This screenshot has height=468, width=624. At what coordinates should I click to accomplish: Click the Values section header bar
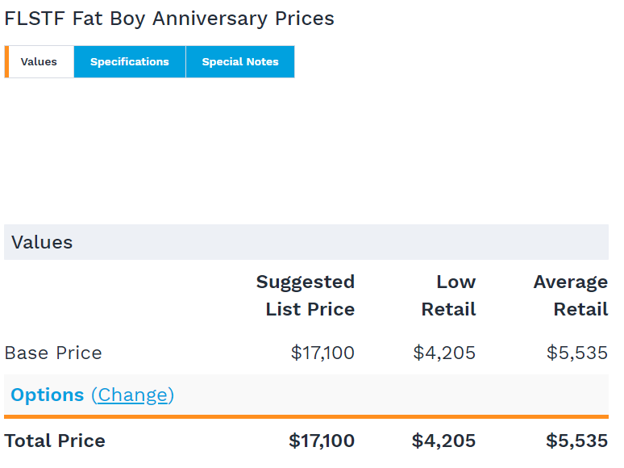[306, 242]
